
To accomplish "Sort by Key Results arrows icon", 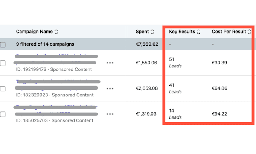I will click(198, 32).
